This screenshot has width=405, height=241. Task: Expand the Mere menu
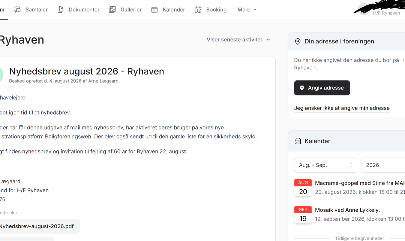[x=247, y=10]
